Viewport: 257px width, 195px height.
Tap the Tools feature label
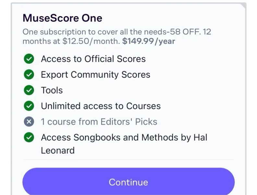(x=52, y=90)
